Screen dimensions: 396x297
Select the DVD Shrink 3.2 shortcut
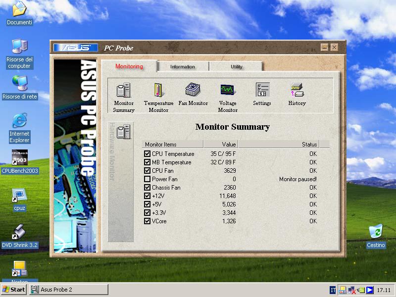tap(19, 232)
